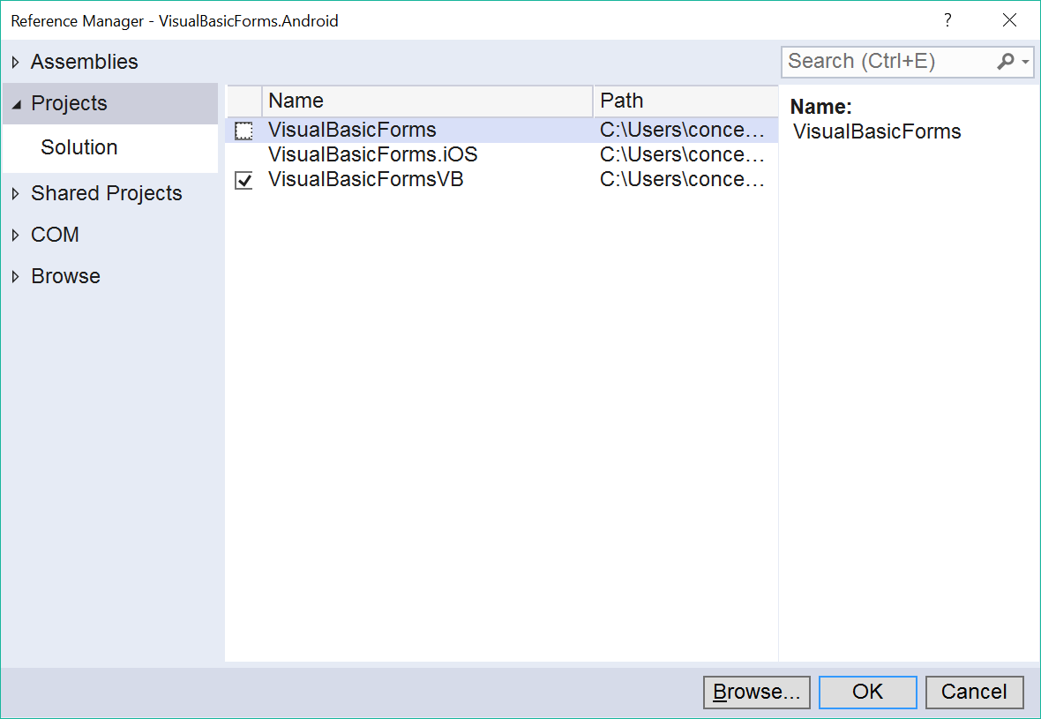This screenshot has width=1041, height=719.
Task: Collapse the Projects category arrow
Action: click(x=17, y=104)
